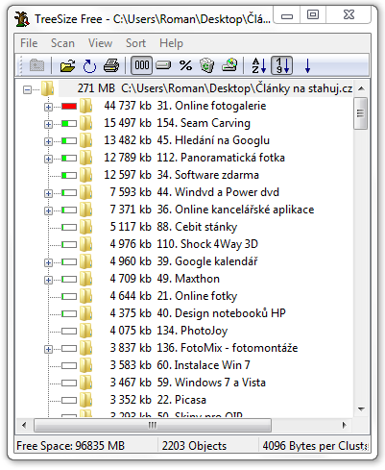Select the 45. Hledání na Googlu row
The width and height of the screenshot is (385, 470).
click(186, 140)
